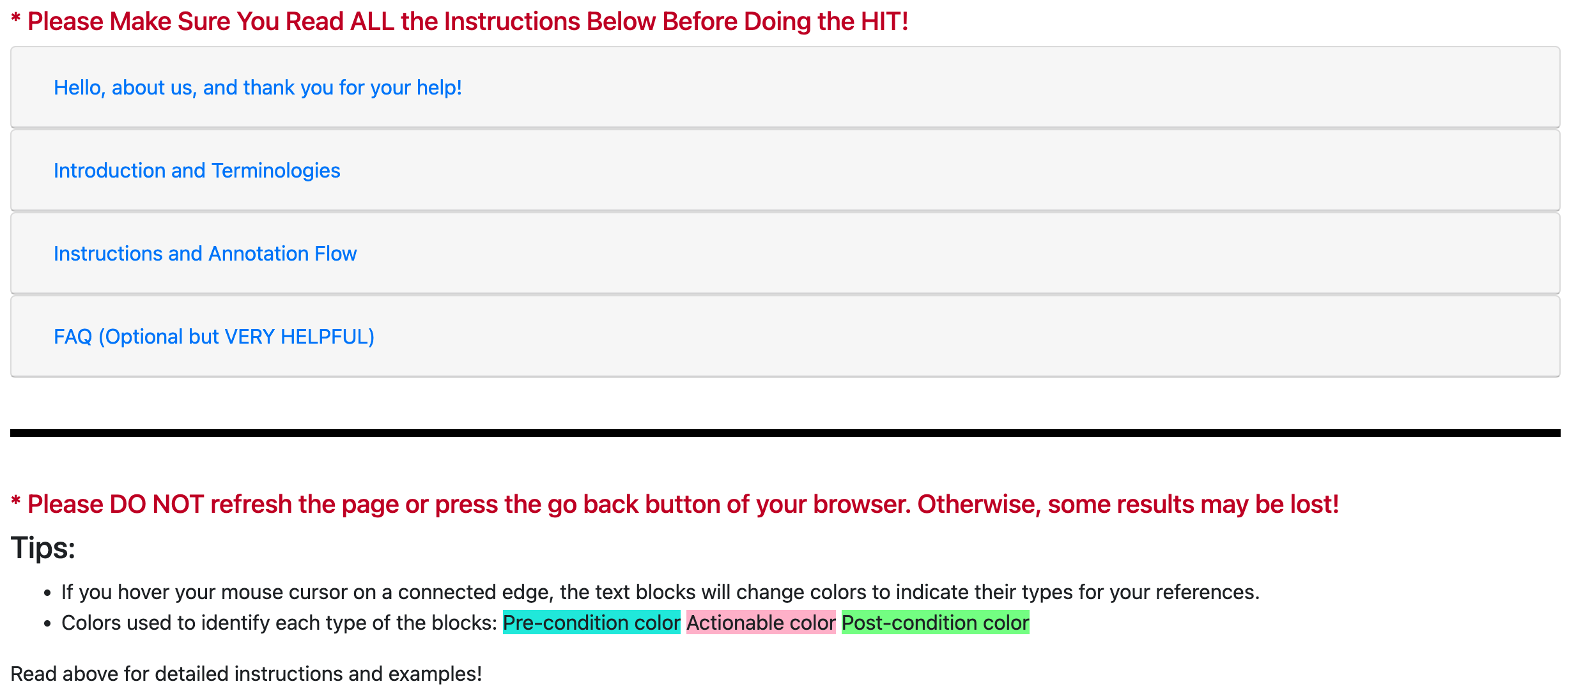Click empty space inside the Introduction panel

[x=959, y=171]
